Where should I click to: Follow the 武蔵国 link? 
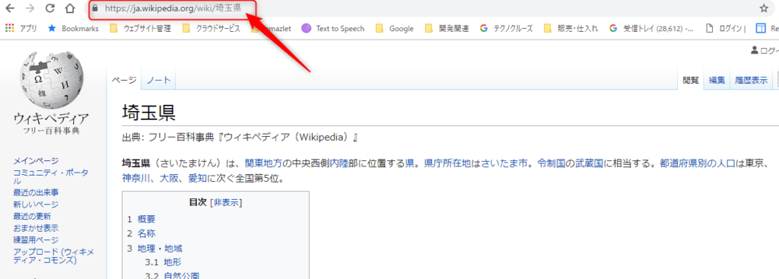(590, 163)
